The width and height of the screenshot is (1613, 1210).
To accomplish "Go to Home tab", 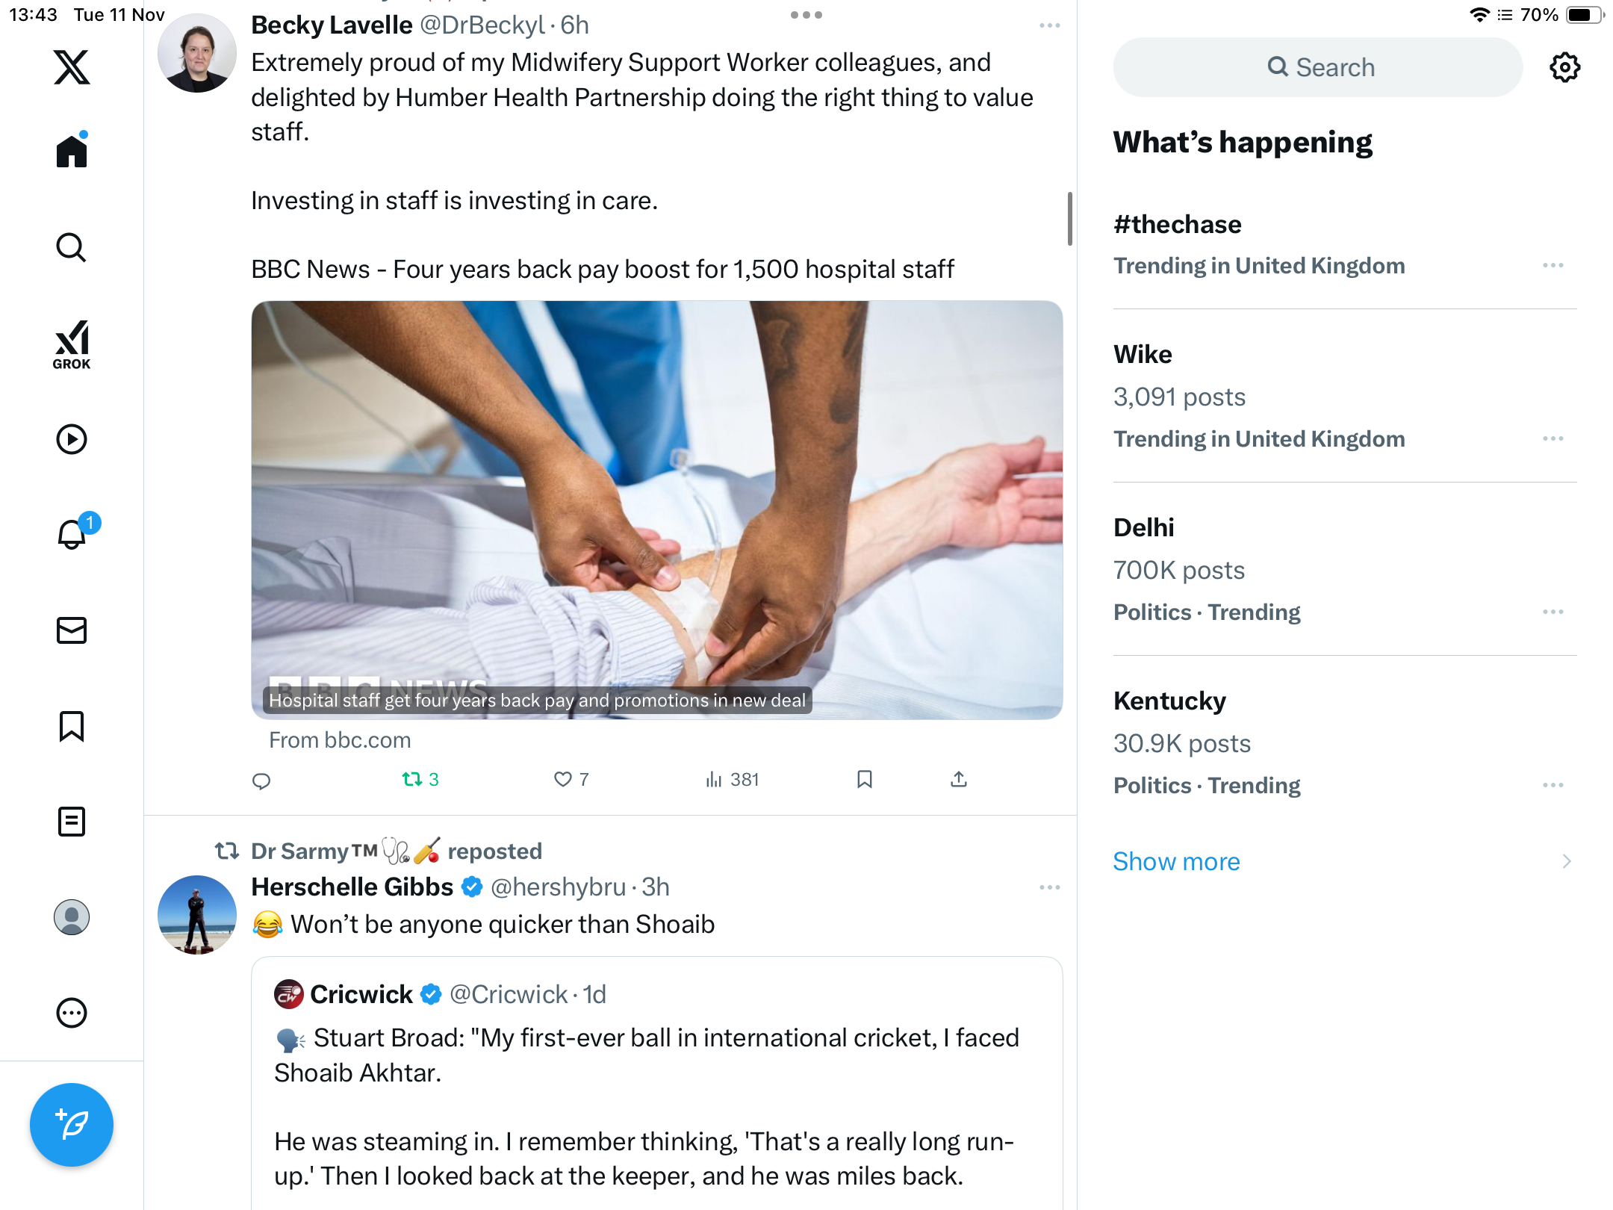I will 72,152.
